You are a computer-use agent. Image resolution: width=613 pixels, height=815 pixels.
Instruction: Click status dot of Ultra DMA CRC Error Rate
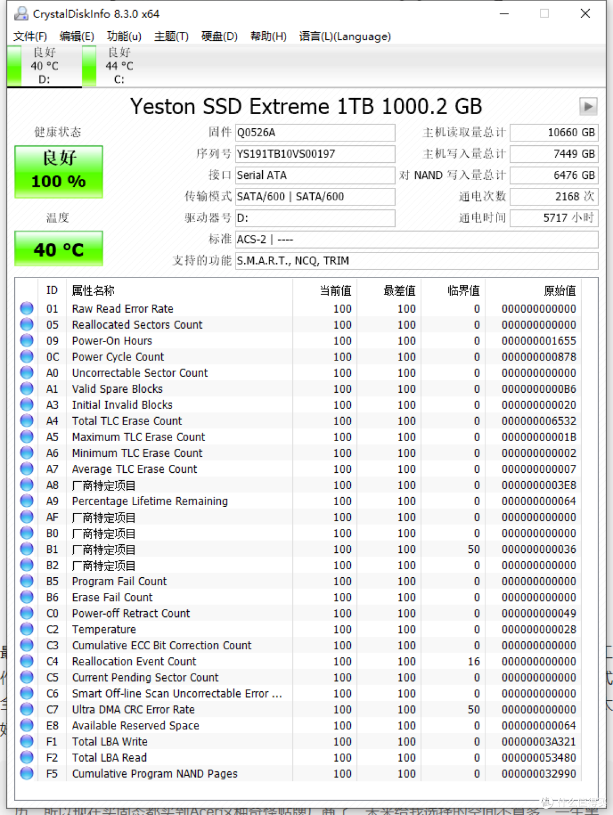pos(27,709)
